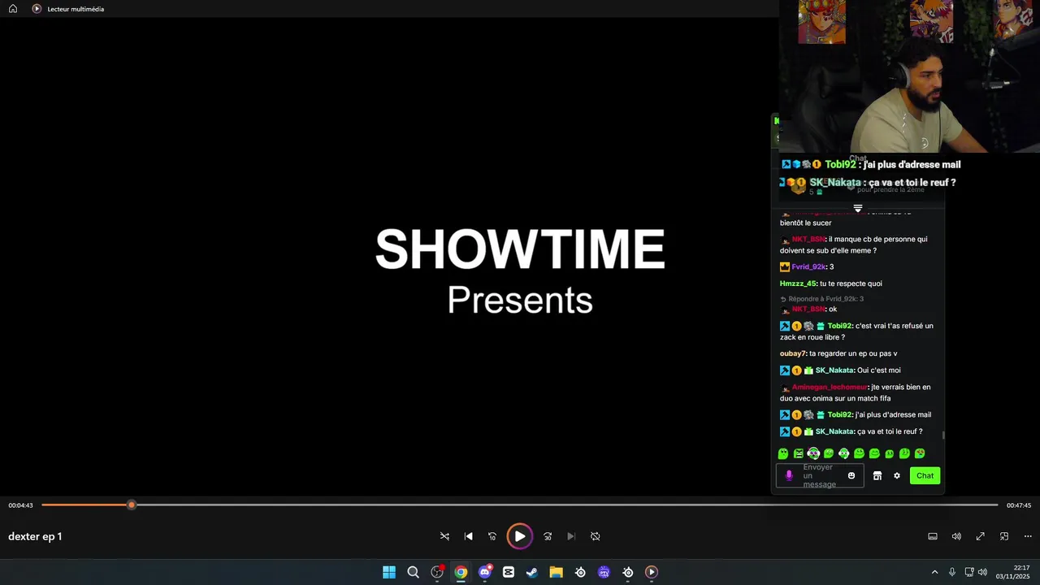Toggle shuffle playback
1040x585 pixels.
pos(444,536)
